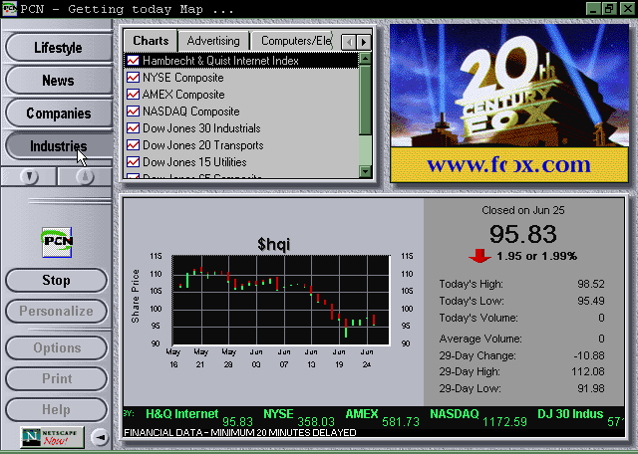Click the chart icon beside NASDAQ Composite
Image resolution: width=638 pixels, height=454 pixels.
point(133,112)
